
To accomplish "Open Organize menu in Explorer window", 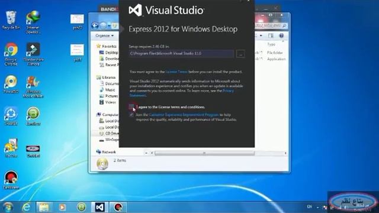I will tap(104, 35).
